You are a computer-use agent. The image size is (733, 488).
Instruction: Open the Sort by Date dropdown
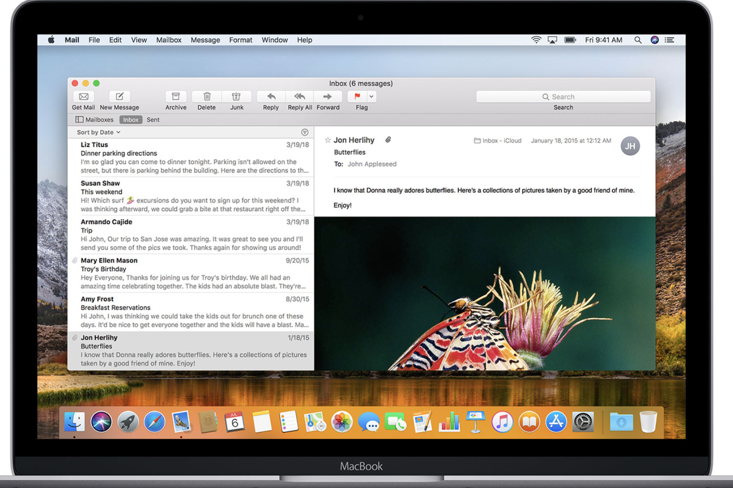coord(99,132)
